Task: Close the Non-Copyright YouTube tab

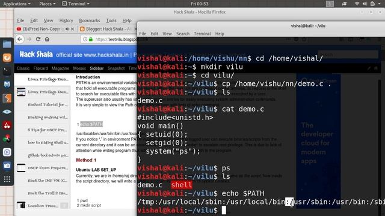Action: coord(72,29)
